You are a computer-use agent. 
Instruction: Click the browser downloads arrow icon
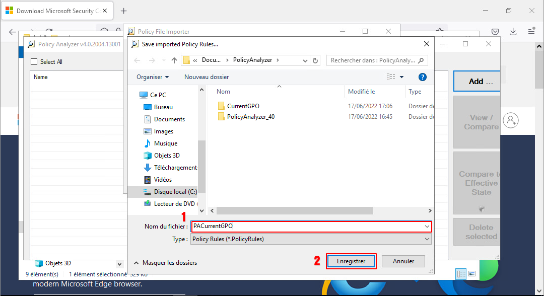pos(513,31)
